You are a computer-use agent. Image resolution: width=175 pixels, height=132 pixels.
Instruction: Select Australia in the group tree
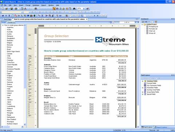[10, 32]
